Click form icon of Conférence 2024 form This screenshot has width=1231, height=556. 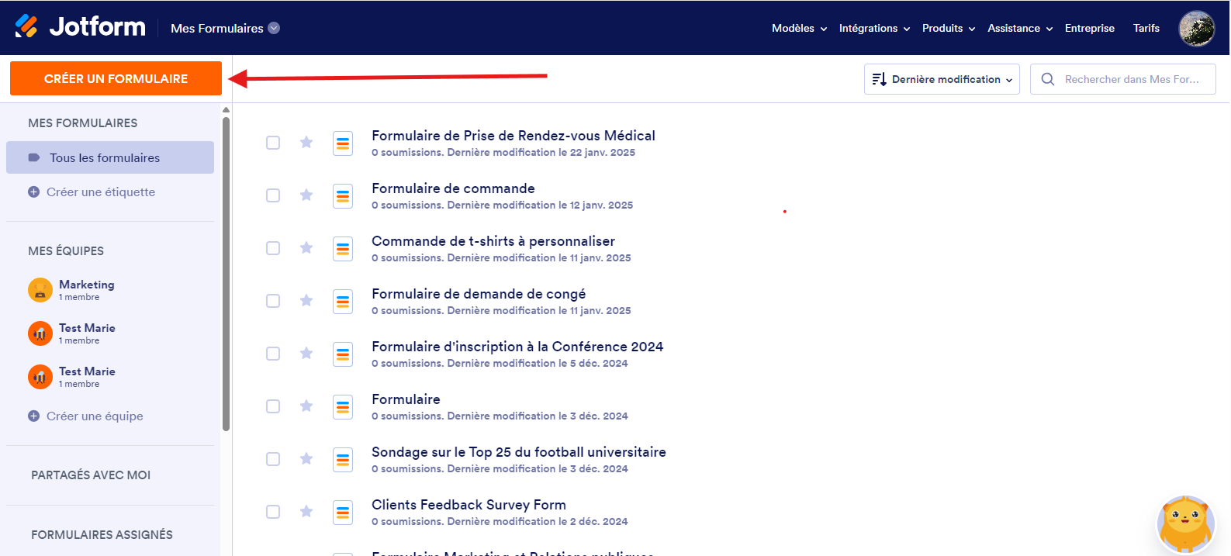(x=343, y=354)
